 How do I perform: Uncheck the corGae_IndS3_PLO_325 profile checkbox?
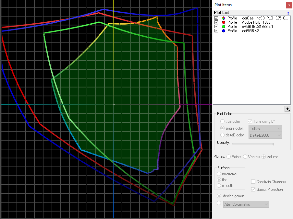pos(216,18)
